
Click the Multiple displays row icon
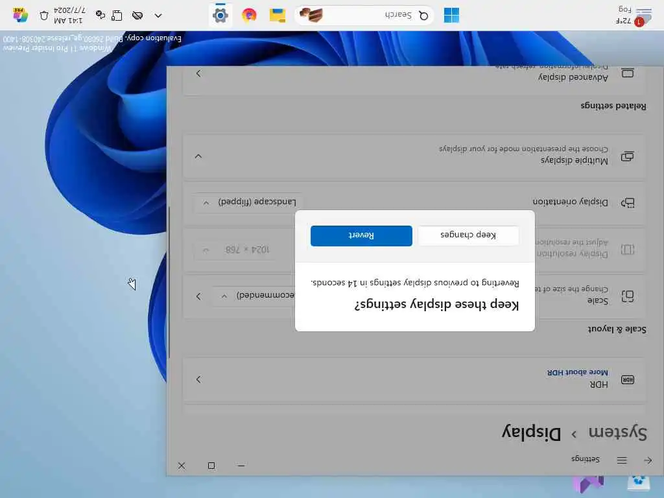pos(627,156)
